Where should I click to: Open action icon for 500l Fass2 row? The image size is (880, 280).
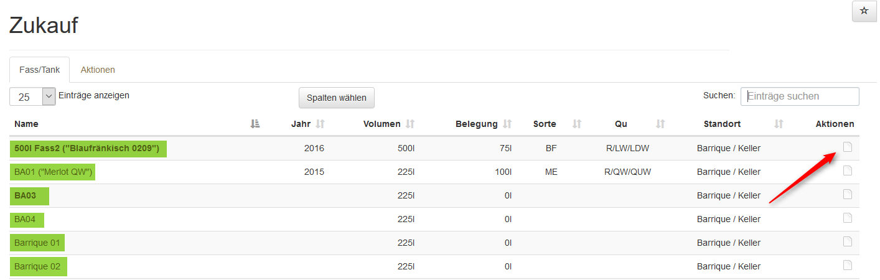(847, 147)
